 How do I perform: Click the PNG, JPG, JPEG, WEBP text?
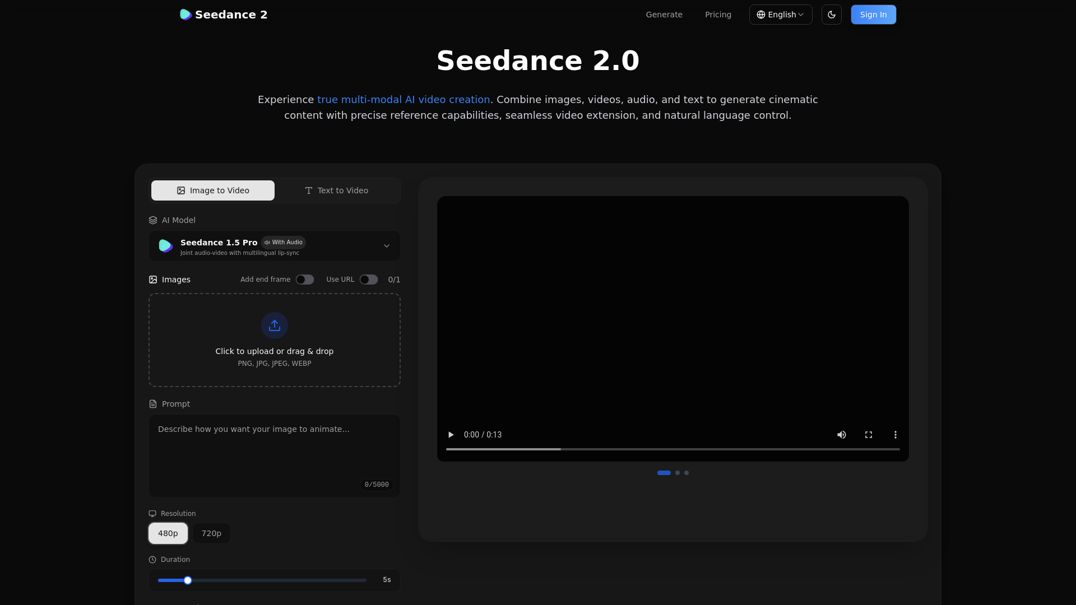[275, 364]
